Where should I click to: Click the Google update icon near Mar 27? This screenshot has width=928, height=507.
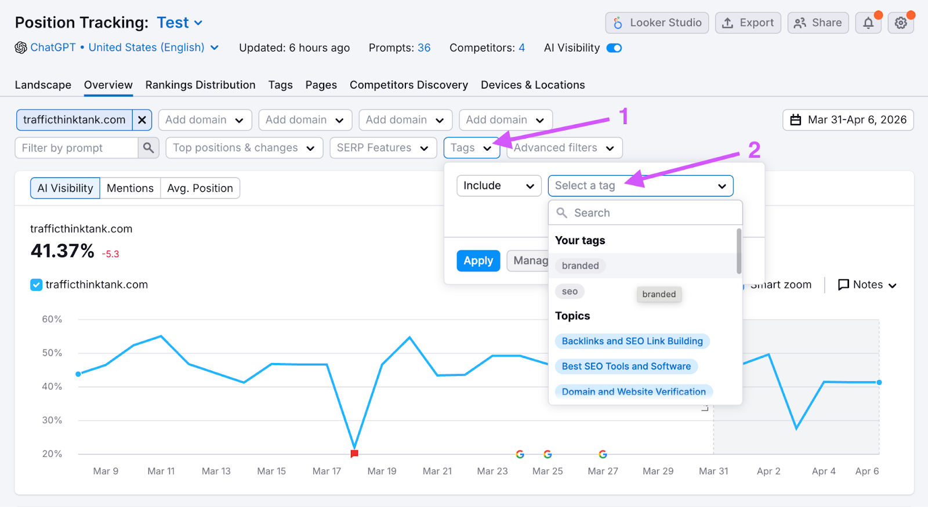(603, 454)
